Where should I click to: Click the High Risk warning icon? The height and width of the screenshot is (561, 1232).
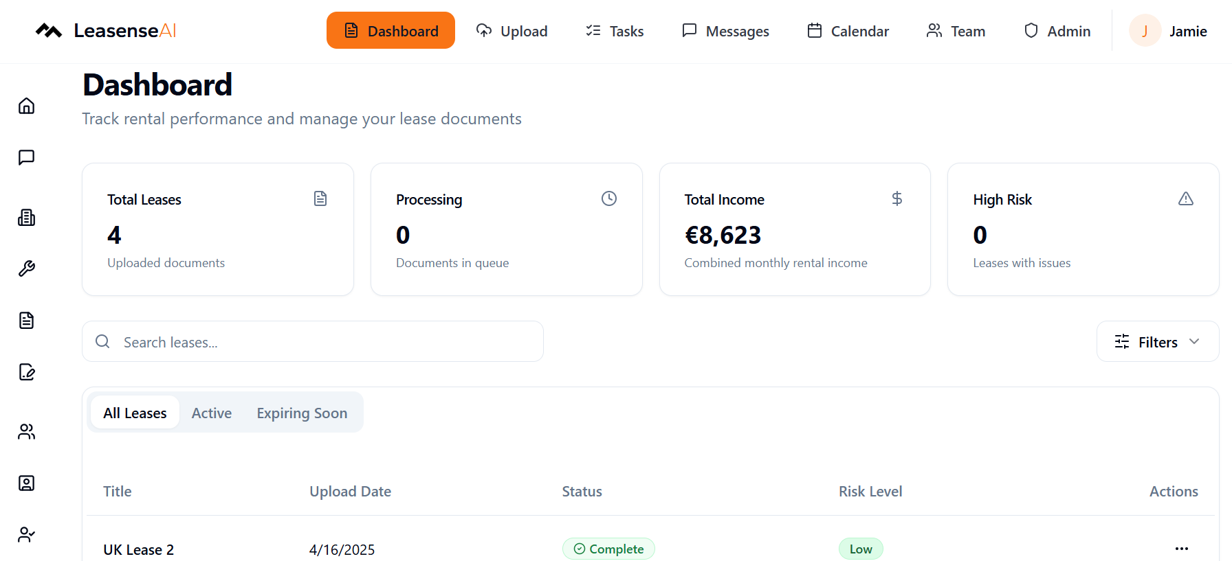pos(1186,198)
